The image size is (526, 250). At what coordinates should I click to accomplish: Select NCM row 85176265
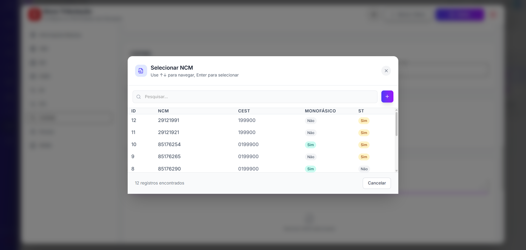(x=261, y=157)
